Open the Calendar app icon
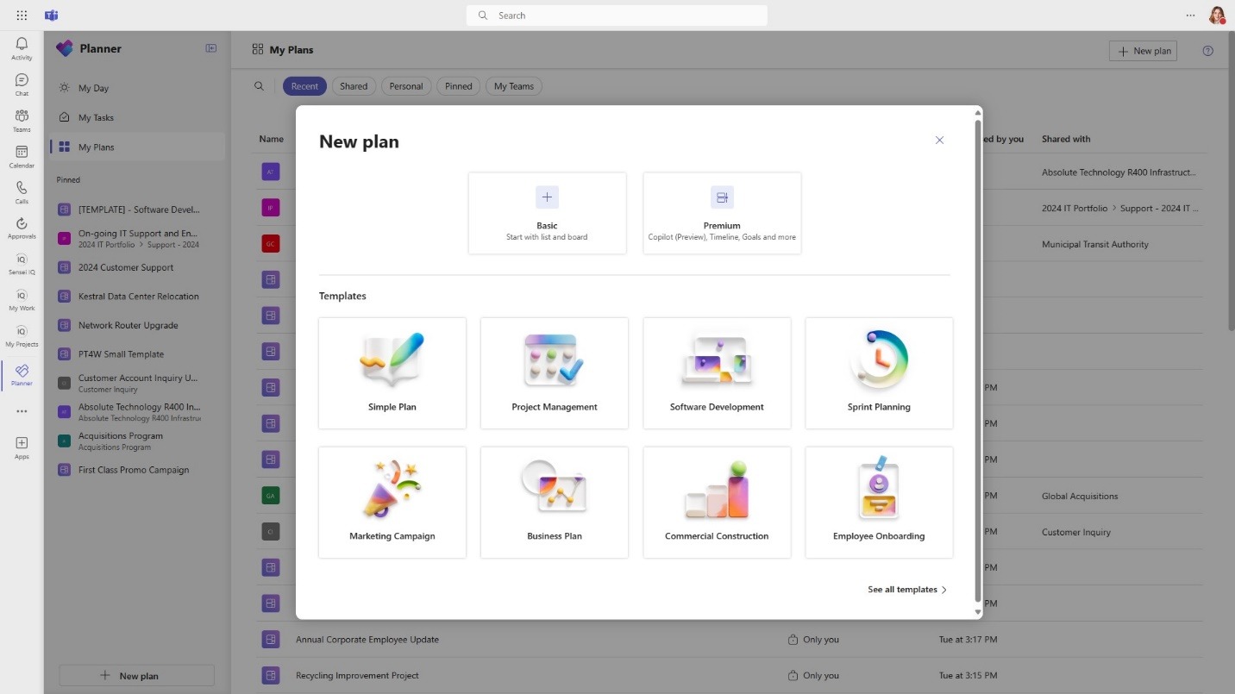1235x694 pixels. coord(22,157)
